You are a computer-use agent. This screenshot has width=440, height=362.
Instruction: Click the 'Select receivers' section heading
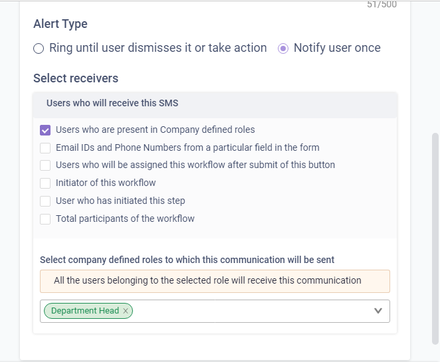coord(76,78)
